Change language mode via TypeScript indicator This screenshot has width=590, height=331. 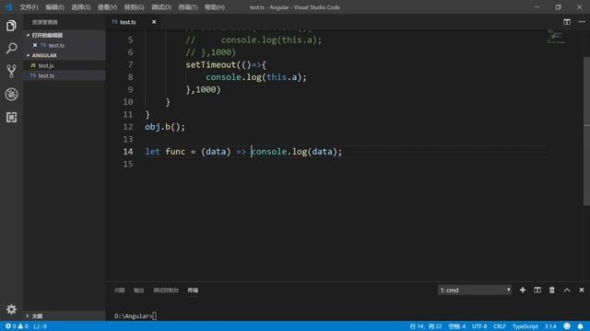[x=525, y=326]
